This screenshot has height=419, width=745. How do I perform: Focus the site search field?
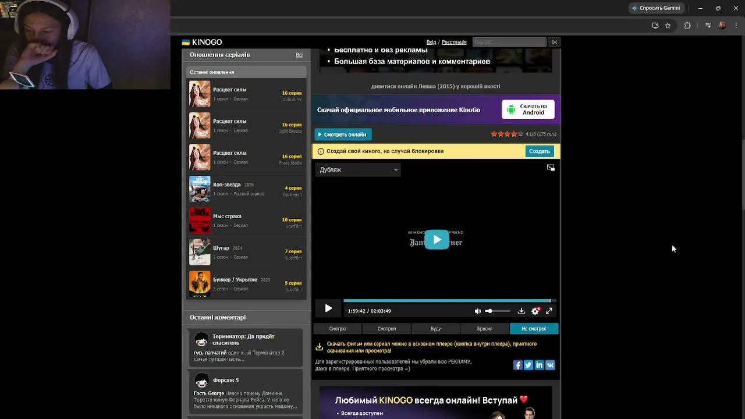click(x=509, y=42)
